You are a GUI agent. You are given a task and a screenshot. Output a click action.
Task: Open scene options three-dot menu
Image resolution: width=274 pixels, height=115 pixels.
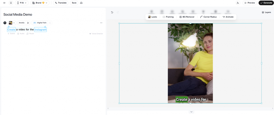[101, 23]
